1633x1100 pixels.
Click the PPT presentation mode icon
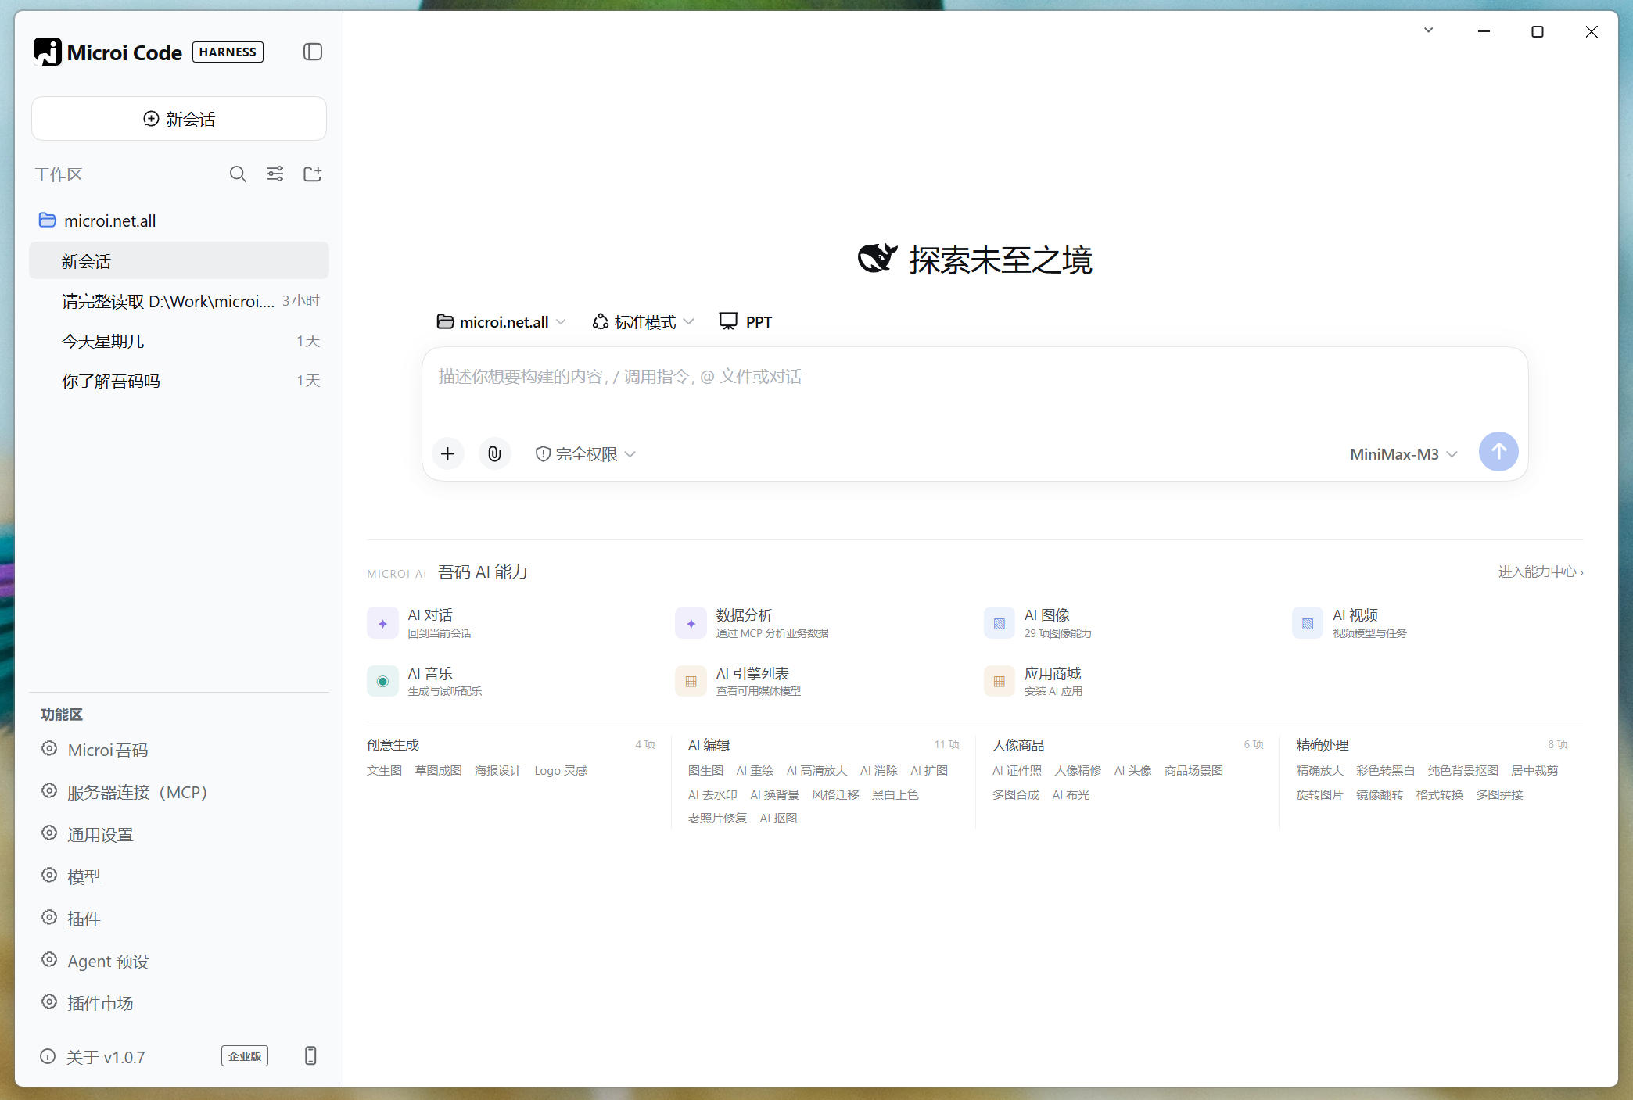coord(728,321)
